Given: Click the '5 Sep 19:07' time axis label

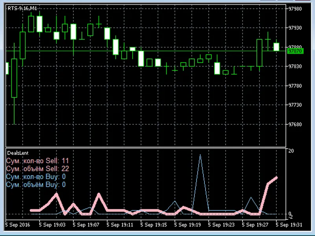Looking at the screenshot, I should click(x=86, y=225).
